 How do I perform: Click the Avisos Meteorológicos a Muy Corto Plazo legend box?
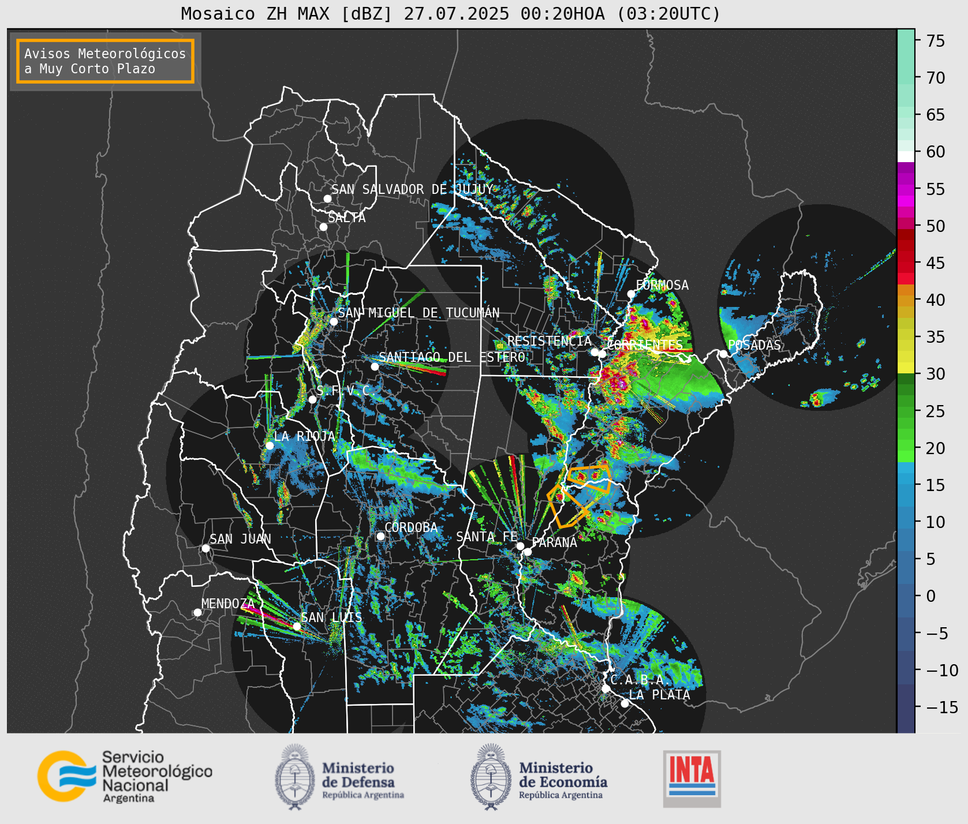tap(105, 61)
